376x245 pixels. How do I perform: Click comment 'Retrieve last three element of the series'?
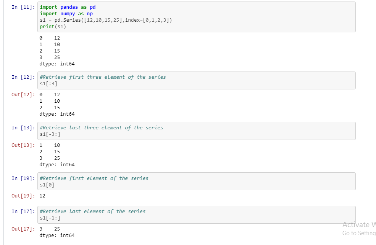click(x=102, y=128)
